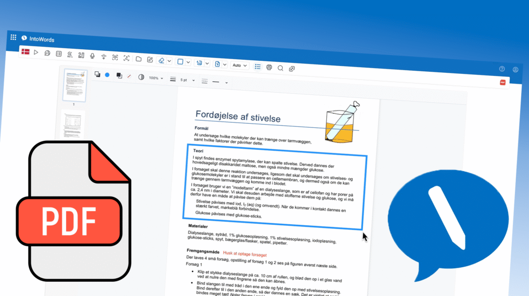Pick the blue circle color swatch

pos(107,74)
